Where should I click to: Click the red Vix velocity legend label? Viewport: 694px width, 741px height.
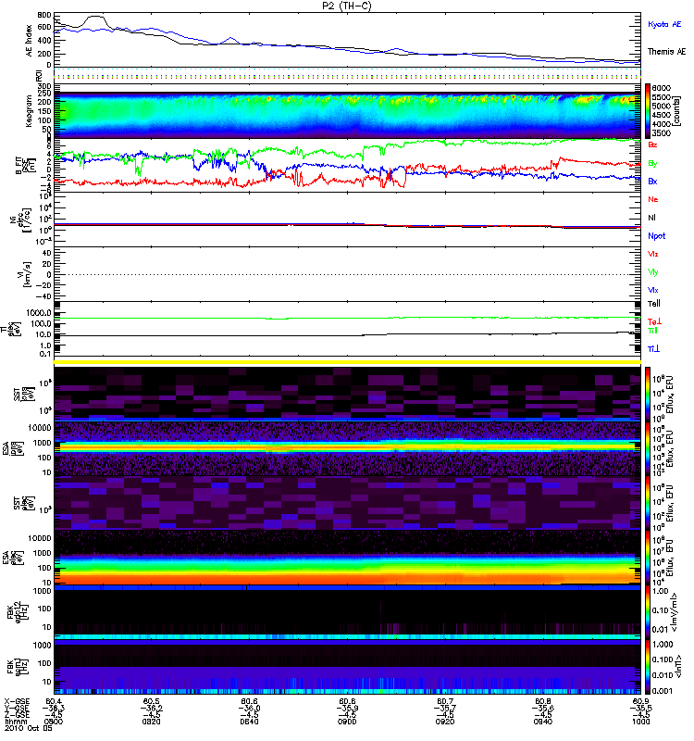pyautogui.click(x=652, y=254)
